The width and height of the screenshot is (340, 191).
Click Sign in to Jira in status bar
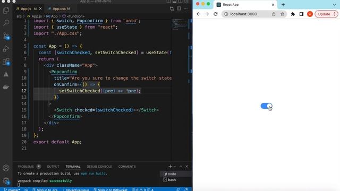point(45,189)
